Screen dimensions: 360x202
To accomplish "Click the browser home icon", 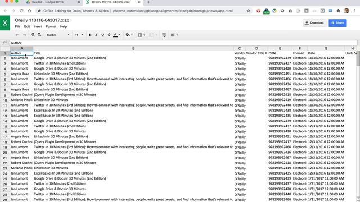I will (29, 11).
